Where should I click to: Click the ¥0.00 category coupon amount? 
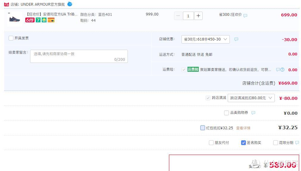pos(291,113)
